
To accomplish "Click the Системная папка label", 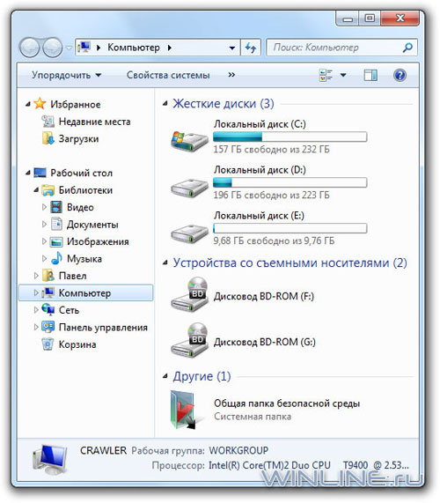I will (x=253, y=417).
